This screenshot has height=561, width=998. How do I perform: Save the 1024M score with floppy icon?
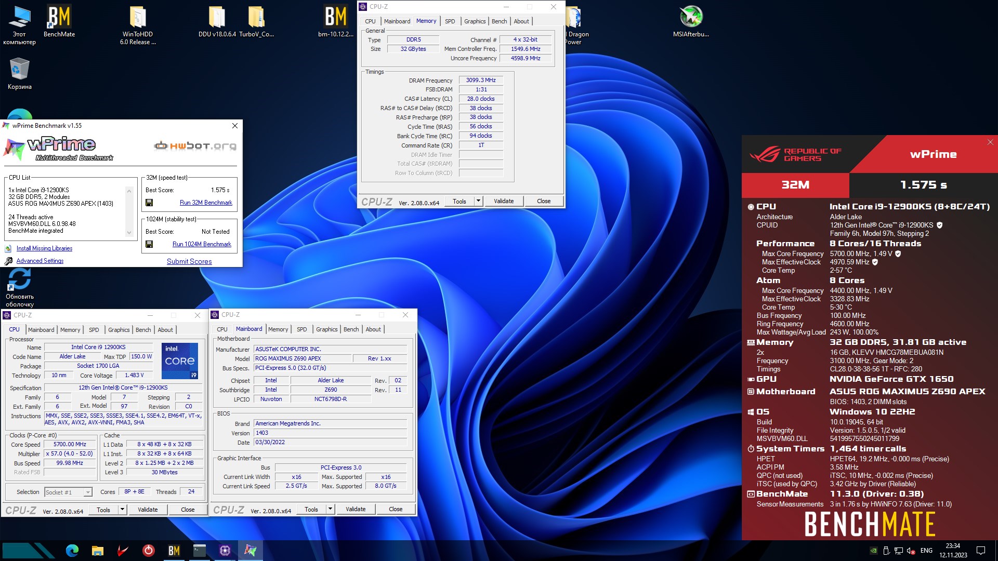(149, 244)
